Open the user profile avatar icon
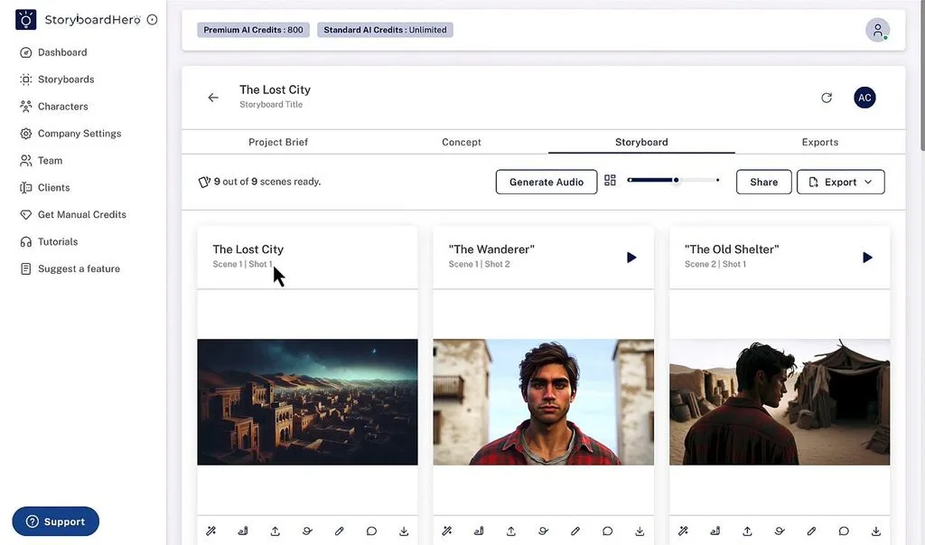This screenshot has height=545, width=925. coord(877,30)
